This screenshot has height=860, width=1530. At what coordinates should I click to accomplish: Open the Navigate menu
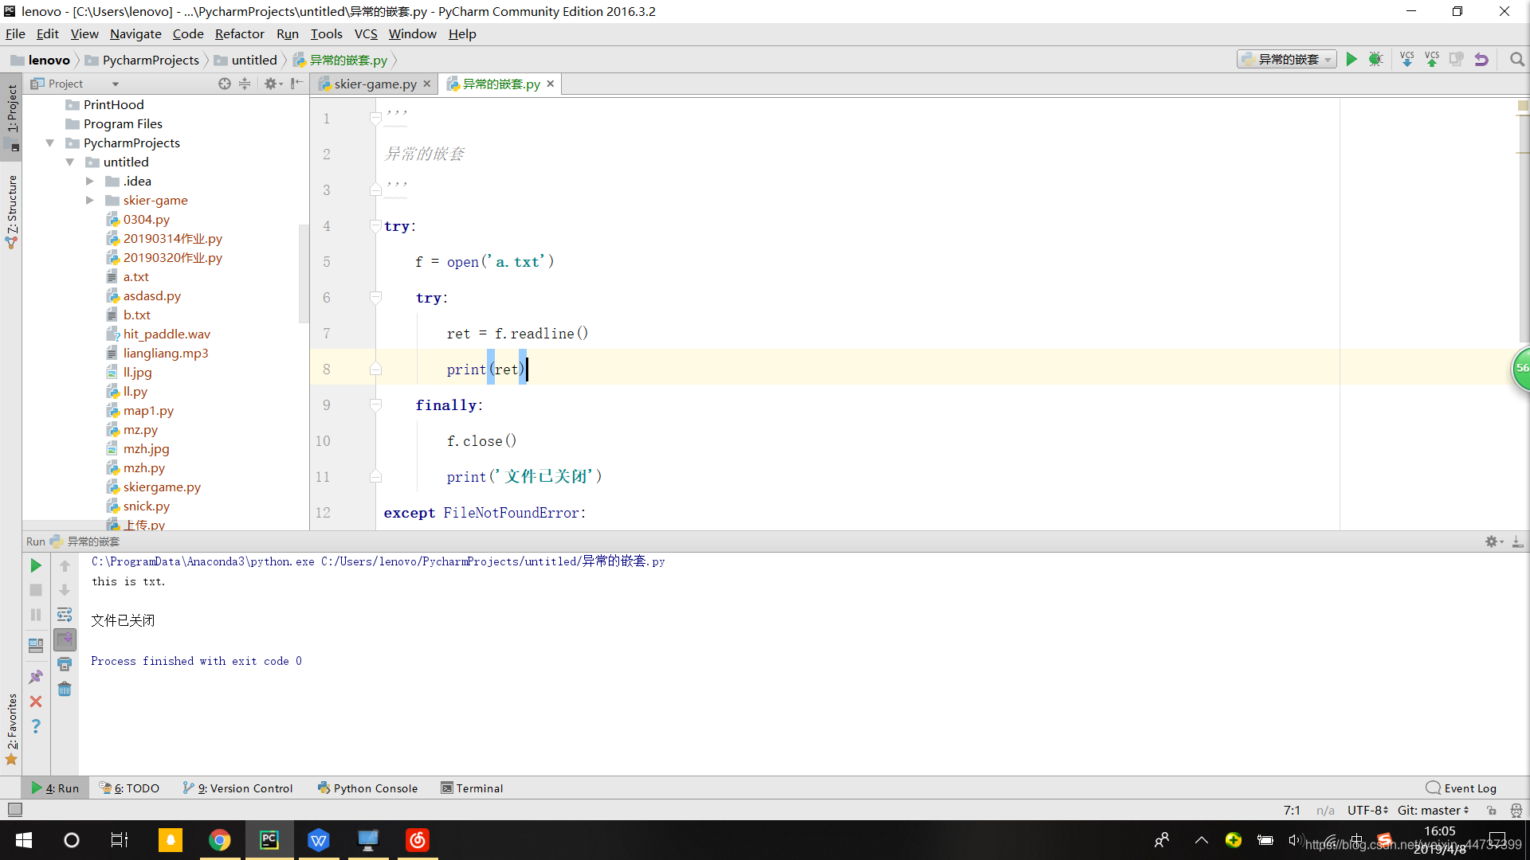tap(135, 33)
